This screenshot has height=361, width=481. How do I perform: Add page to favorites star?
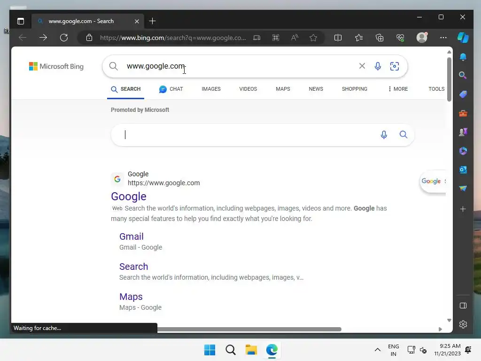pos(313,38)
